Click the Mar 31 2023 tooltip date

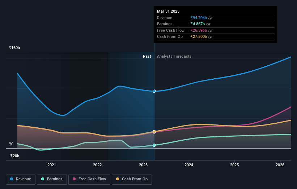(168, 11)
